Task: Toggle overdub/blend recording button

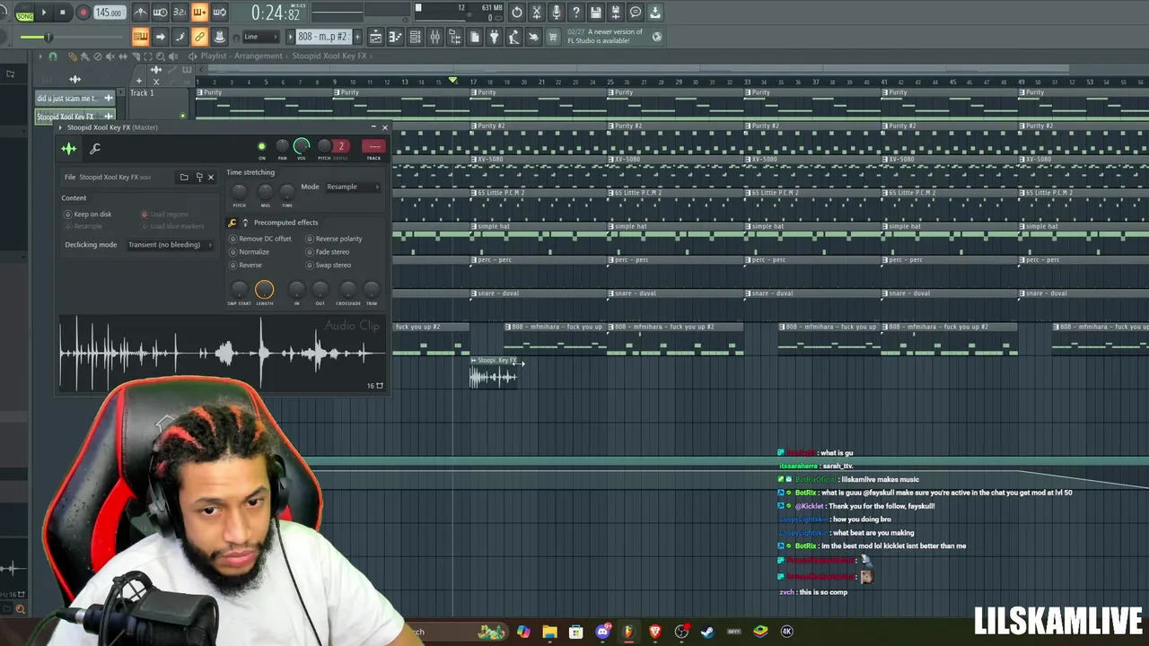Action: [199, 13]
